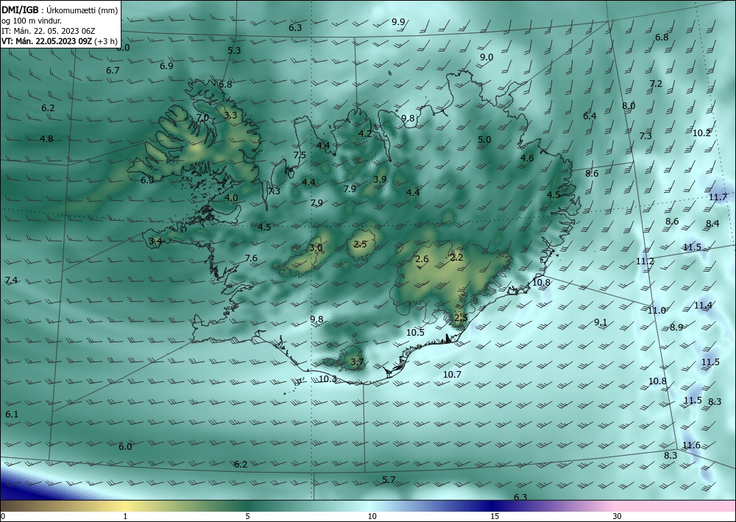This screenshot has width=736, height=522.
Task: Click the colorbar tick label '0'
Action: [3, 516]
